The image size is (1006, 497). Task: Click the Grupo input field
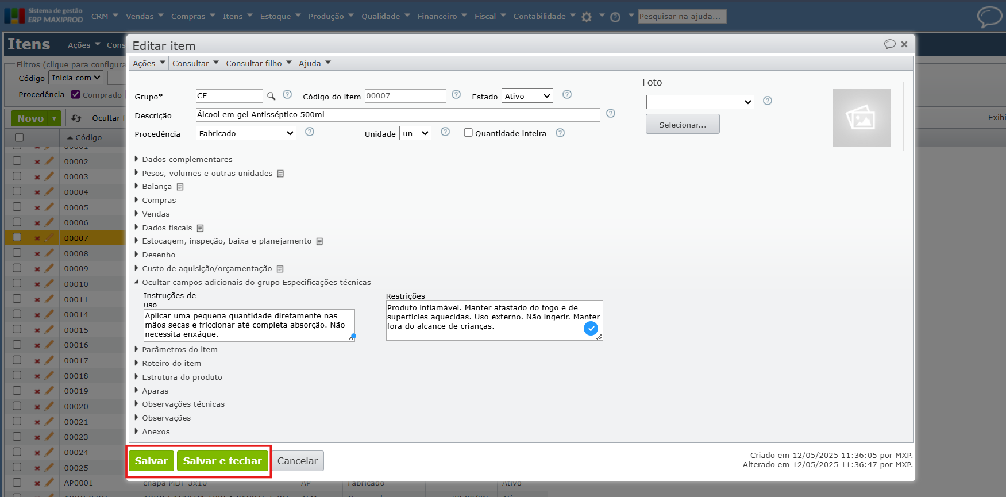click(x=229, y=96)
